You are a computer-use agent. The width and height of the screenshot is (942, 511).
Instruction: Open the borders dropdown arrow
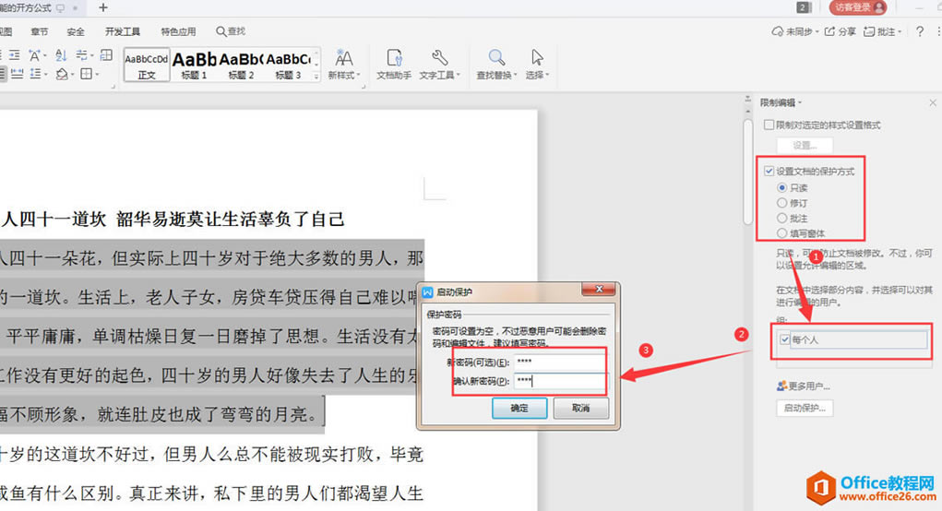[x=97, y=75]
